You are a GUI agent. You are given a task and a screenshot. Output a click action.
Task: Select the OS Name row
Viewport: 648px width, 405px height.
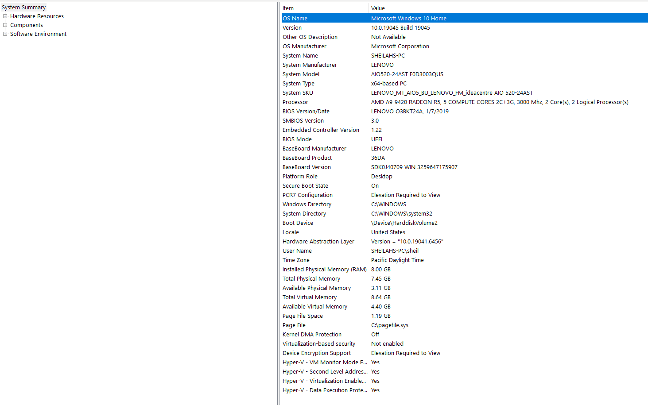coord(465,18)
